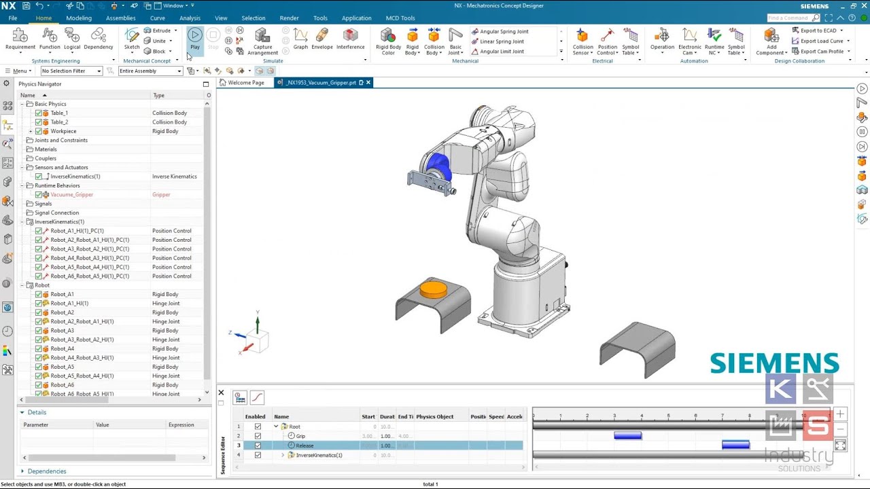Open the Entire Assembly scope dropdown
This screenshot has width=870, height=489.
(150, 71)
